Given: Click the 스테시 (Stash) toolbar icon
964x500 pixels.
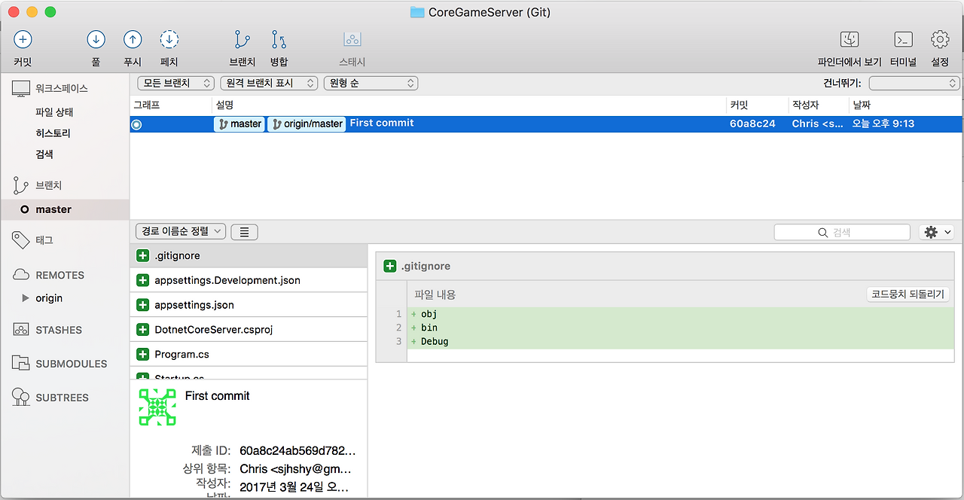Looking at the screenshot, I should click(x=352, y=39).
